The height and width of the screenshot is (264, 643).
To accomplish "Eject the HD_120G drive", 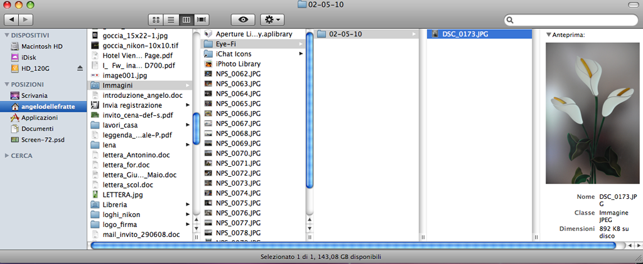I will click(80, 68).
